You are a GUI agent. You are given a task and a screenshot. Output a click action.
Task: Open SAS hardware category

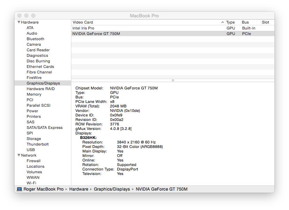[30, 122]
